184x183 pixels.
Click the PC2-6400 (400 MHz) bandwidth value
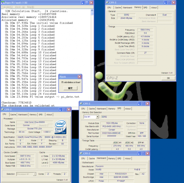112,127
